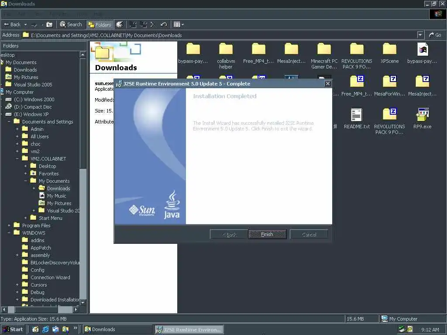Image resolution: width=447 pixels, height=335 pixels.
Task: Expand the choc folder node
Action: point(17,144)
